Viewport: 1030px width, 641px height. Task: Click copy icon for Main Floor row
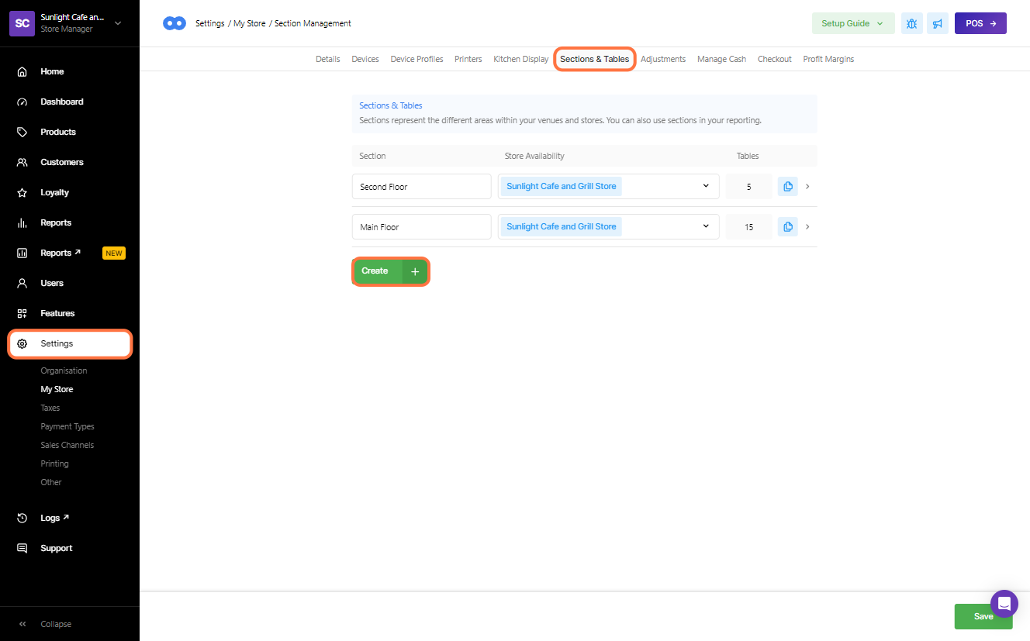(787, 227)
